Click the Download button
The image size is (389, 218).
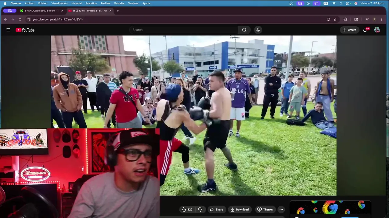(239, 210)
